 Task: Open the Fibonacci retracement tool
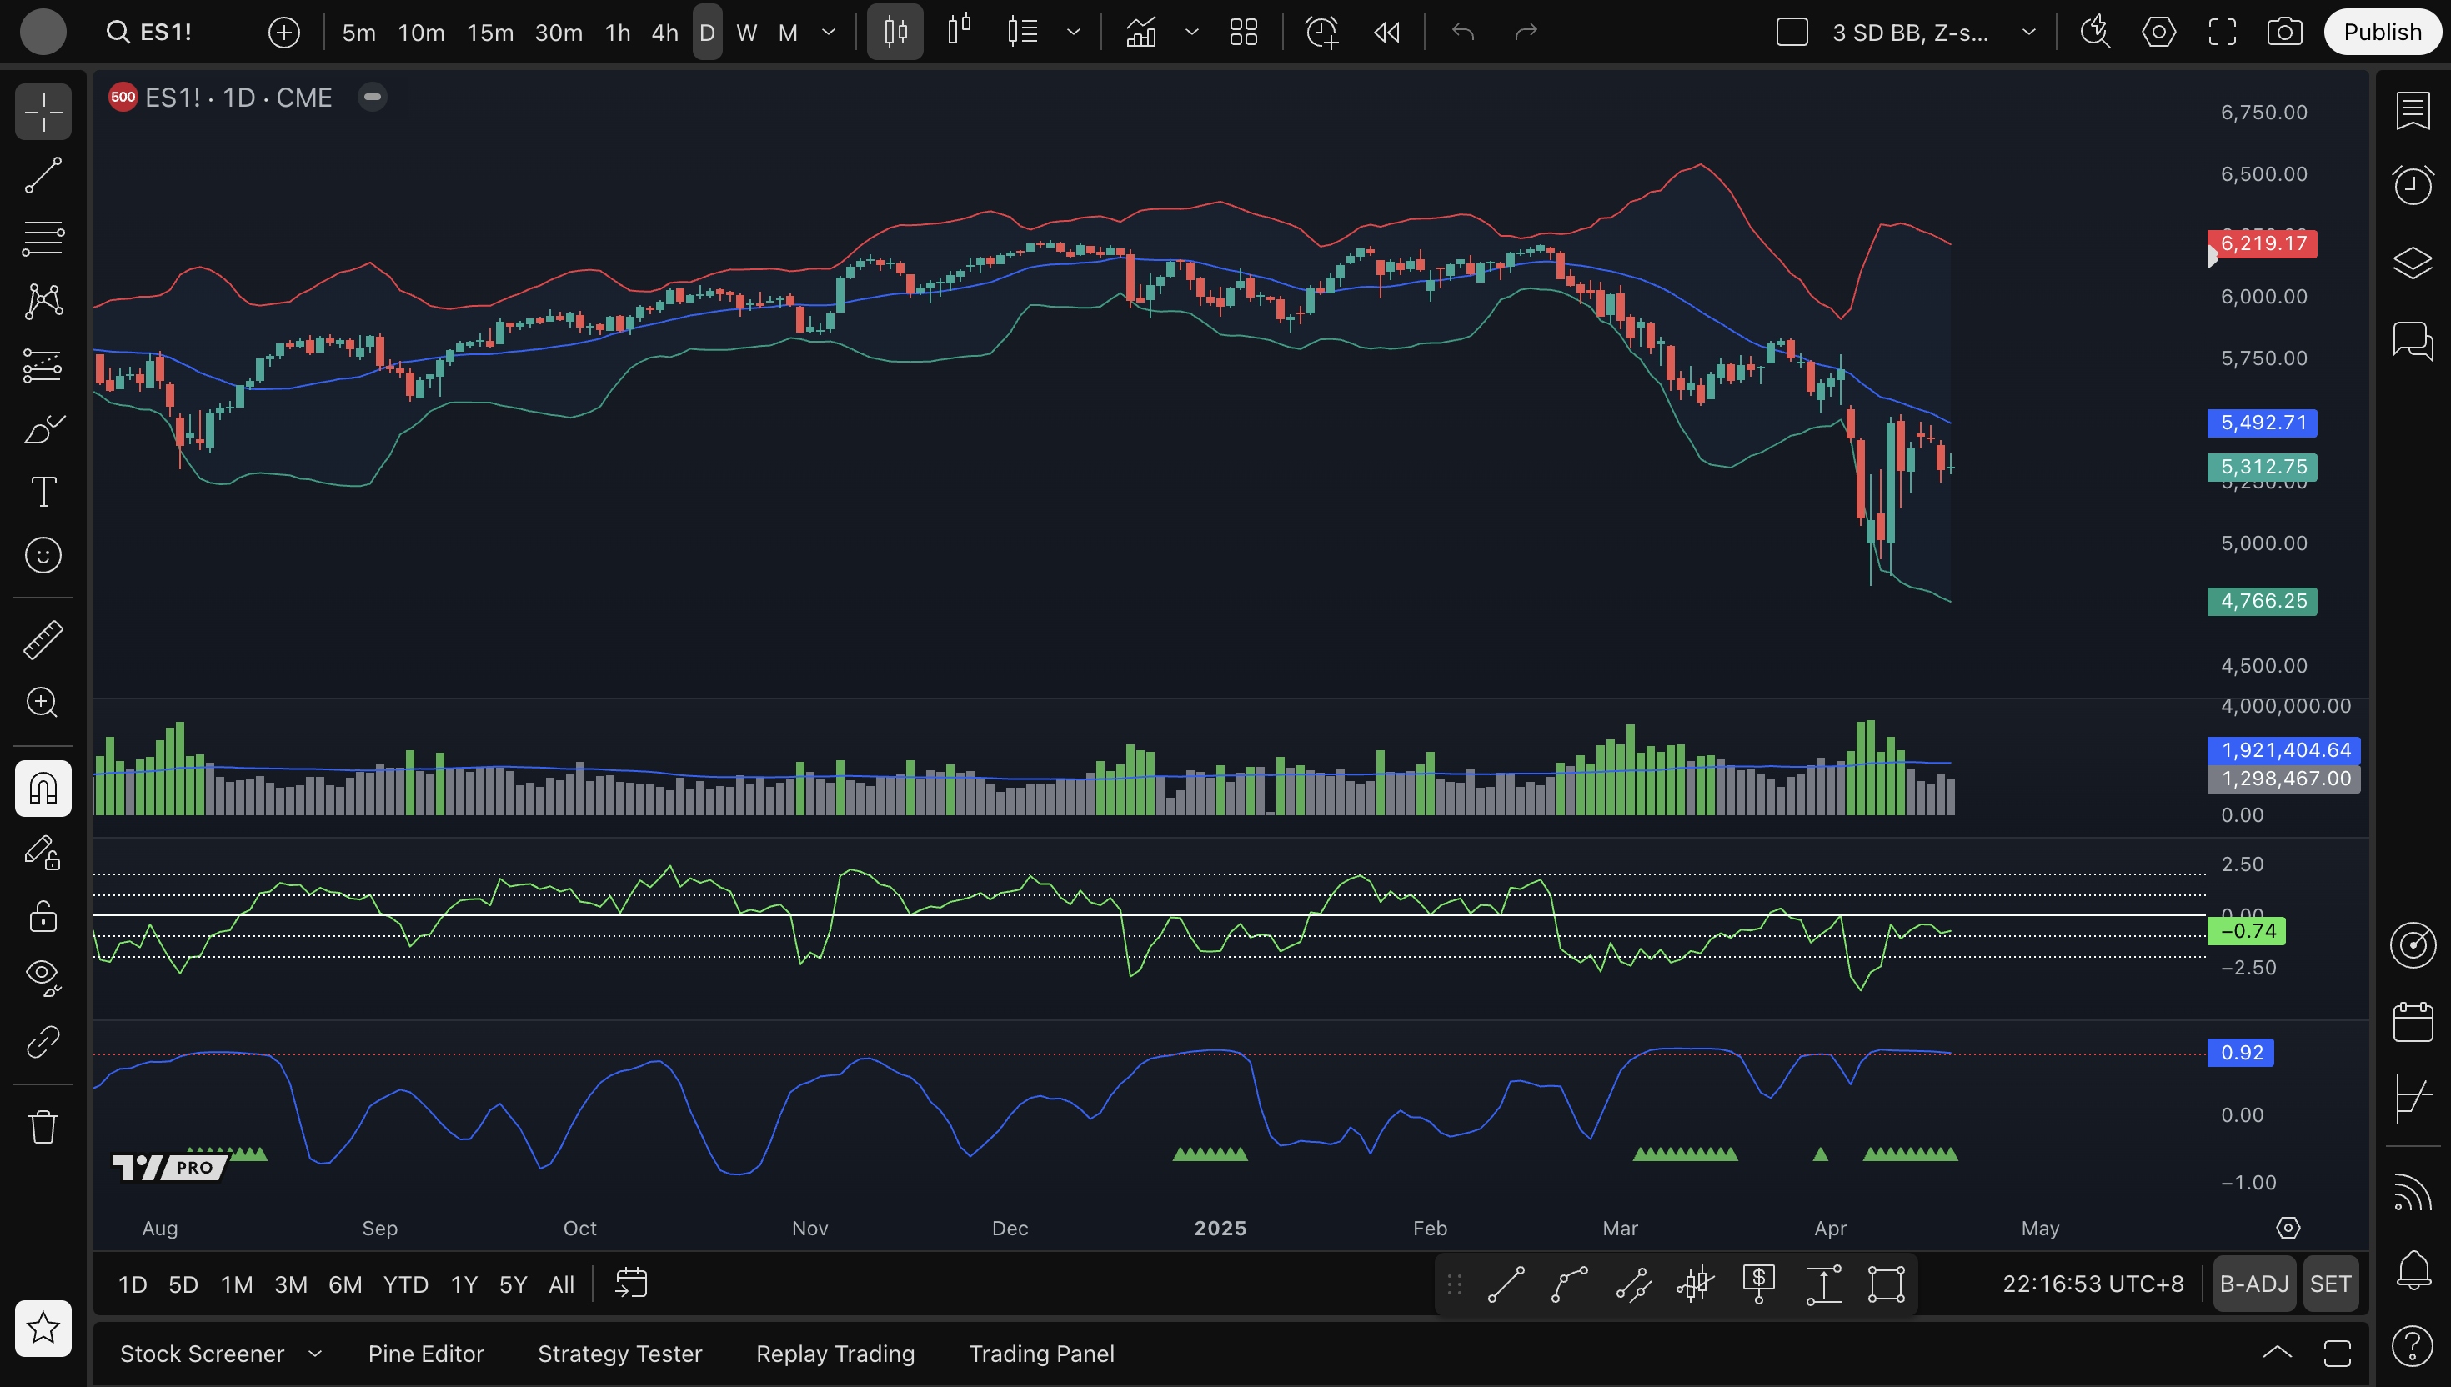pyautogui.click(x=43, y=238)
